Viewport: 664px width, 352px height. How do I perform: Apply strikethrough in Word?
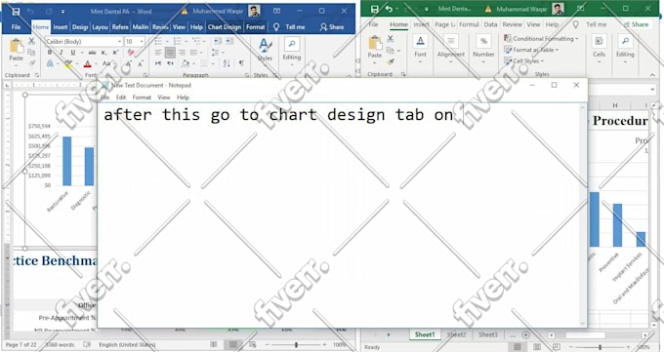92,53
